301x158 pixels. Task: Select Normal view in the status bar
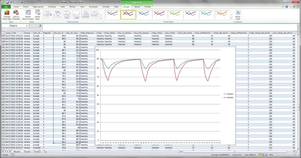point(260,155)
